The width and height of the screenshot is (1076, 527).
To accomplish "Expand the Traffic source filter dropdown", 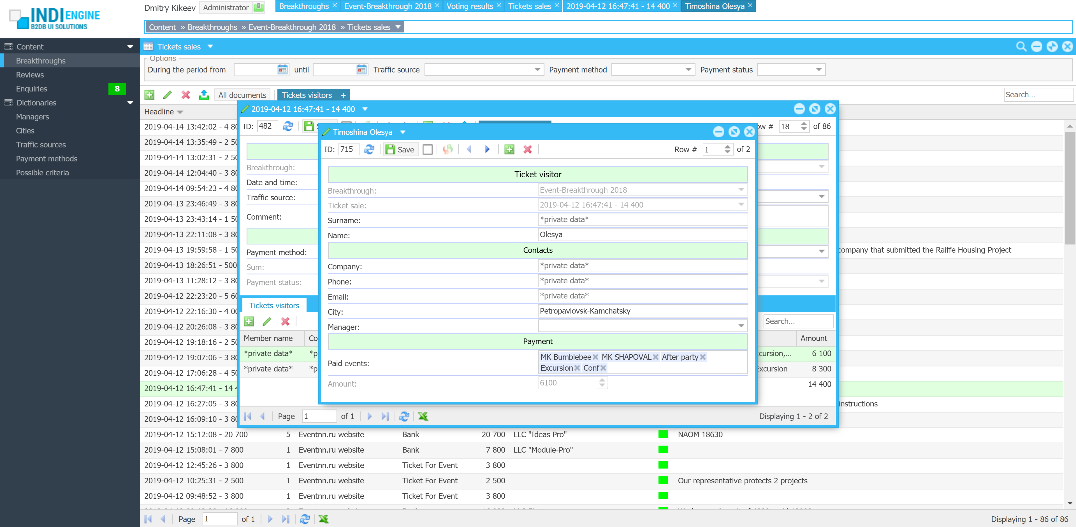I will click(x=537, y=70).
